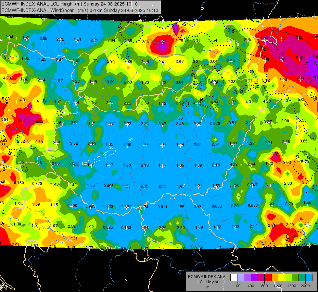Click the grid value 4.29 on the red patch
This screenshot has height=292, width=318.
pyautogui.click(x=162, y=41)
